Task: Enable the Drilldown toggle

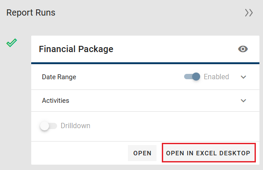Action: (49, 126)
